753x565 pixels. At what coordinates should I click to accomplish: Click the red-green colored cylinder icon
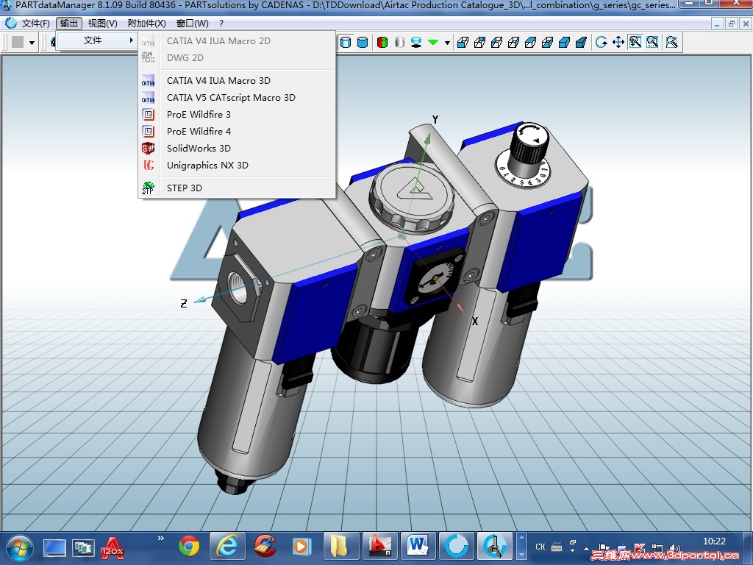(x=382, y=42)
